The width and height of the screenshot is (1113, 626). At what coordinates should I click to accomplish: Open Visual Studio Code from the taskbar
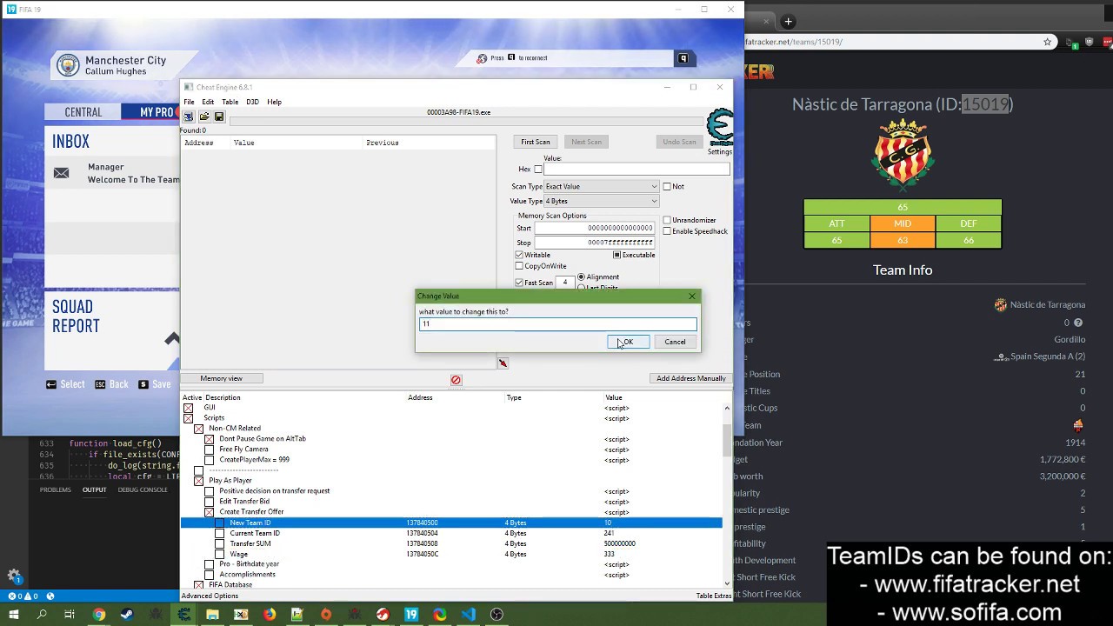point(469,615)
